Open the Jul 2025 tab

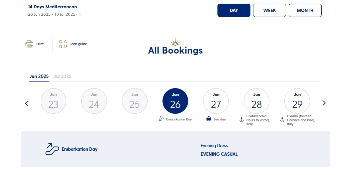click(x=63, y=76)
